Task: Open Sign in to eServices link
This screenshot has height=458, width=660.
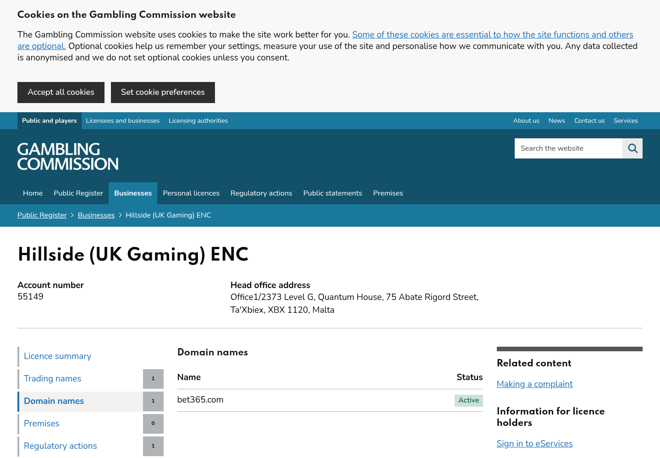Action: click(x=534, y=444)
